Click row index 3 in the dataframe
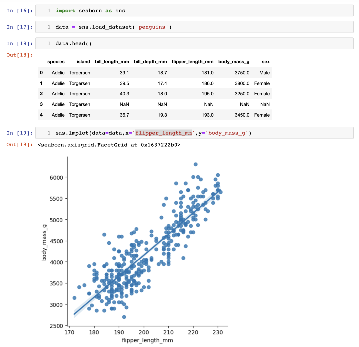Image resolution: width=359 pixels, height=347 pixels. (x=41, y=104)
